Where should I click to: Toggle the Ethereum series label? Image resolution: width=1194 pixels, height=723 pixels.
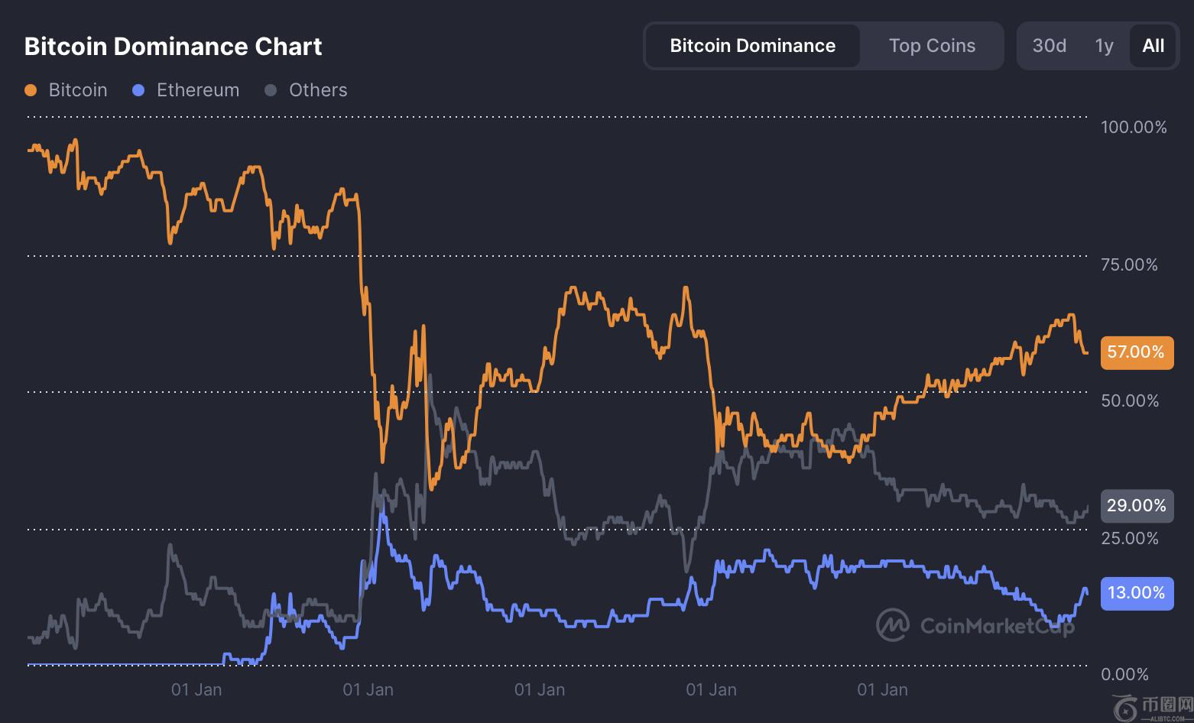click(197, 90)
